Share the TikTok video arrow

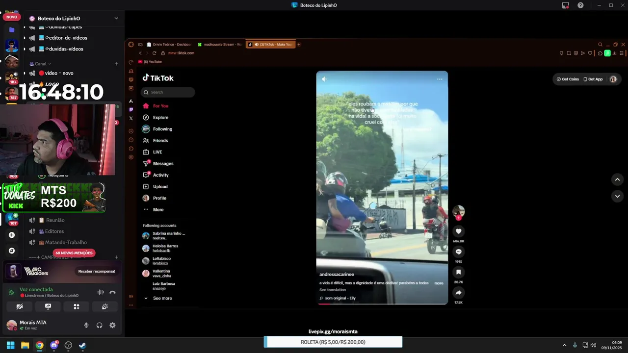(x=458, y=293)
